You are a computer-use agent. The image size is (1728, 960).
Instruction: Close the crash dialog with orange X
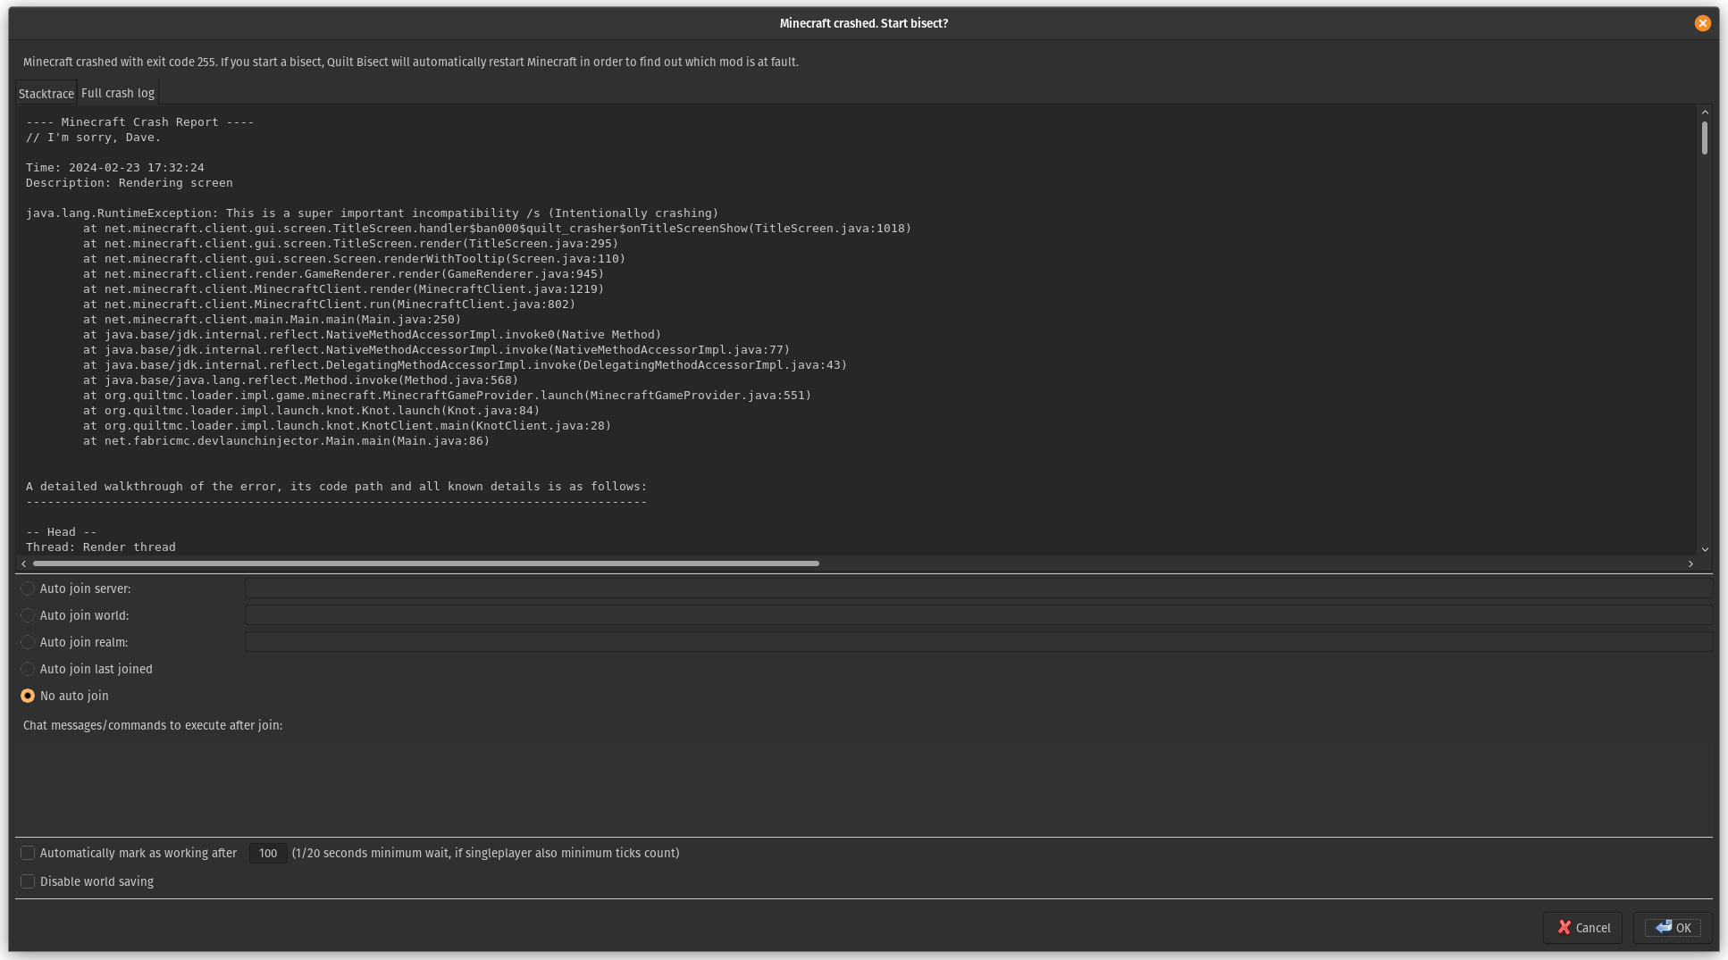(x=1702, y=23)
